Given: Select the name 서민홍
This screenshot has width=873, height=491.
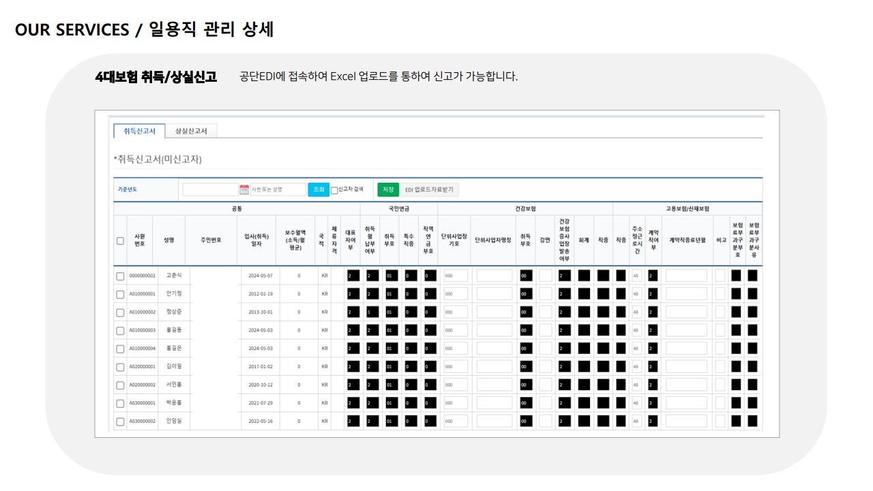Looking at the screenshot, I should (x=174, y=385).
